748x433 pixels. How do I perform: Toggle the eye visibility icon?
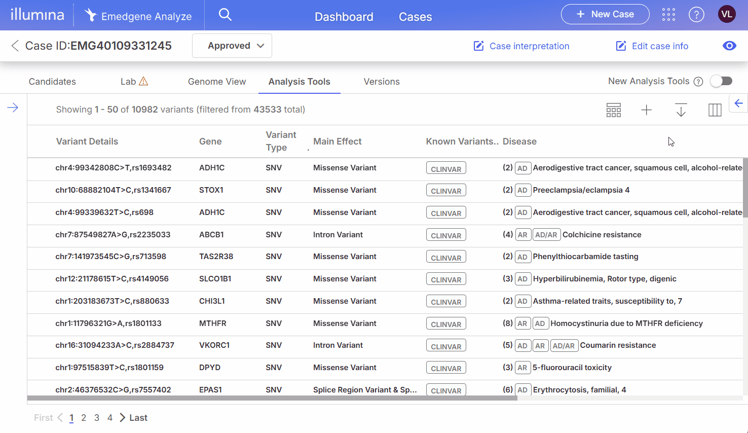pos(729,46)
